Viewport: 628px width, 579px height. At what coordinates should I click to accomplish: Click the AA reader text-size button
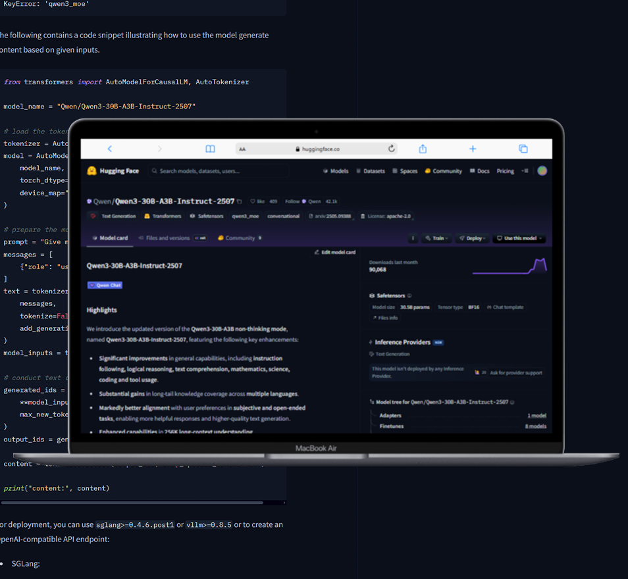click(x=242, y=149)
